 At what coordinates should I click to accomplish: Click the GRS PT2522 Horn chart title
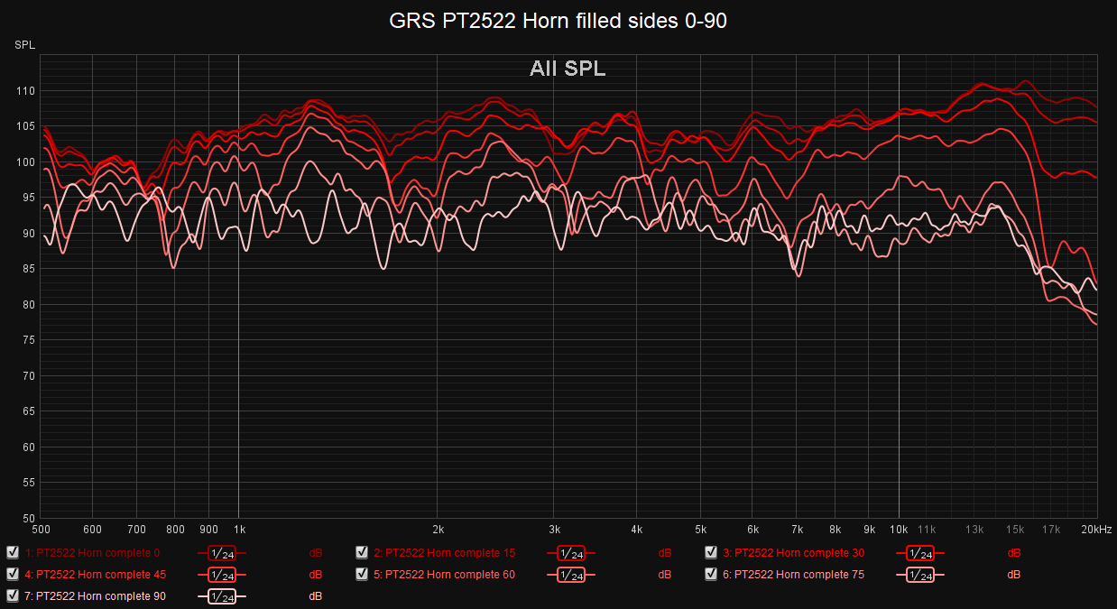(558, 21)
